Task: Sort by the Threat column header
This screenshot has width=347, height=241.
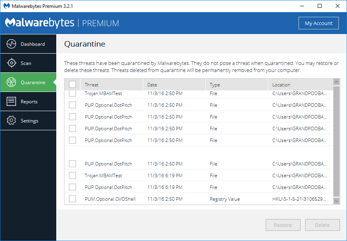Action: point(112,85)
